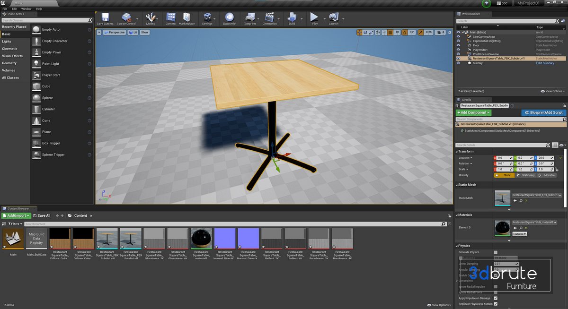The image size is (568, 309).
Task: Open the Textures dropdown under Materials
Action: pyautogui.click(x=520, y=234)
